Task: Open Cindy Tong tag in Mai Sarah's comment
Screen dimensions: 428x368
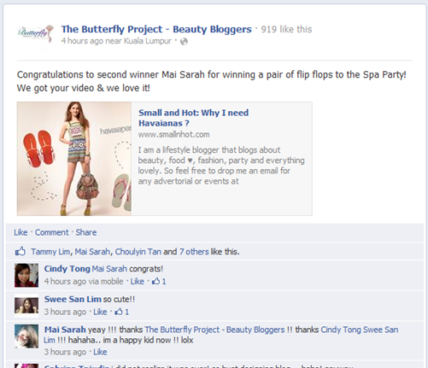Action: coord(341,330)
